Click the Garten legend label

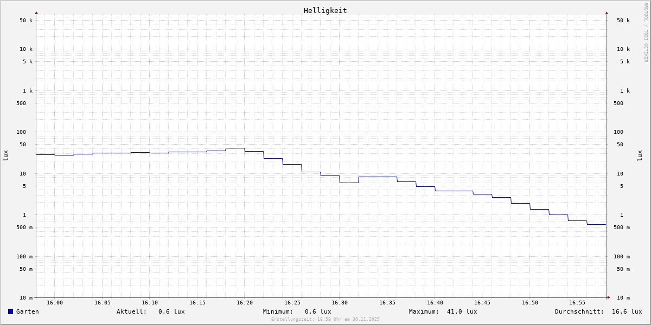pyautogui.click(x=27, y=311)
